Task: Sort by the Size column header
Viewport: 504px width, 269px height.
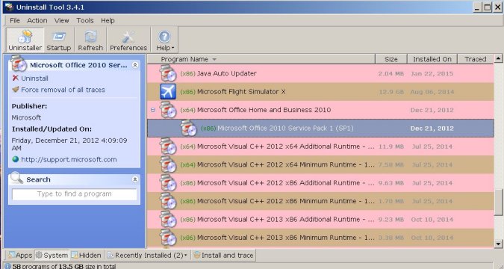Action: (391, 59)
